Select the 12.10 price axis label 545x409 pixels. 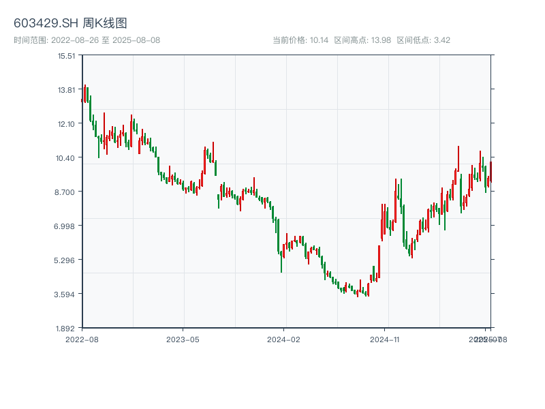point(66,124)
